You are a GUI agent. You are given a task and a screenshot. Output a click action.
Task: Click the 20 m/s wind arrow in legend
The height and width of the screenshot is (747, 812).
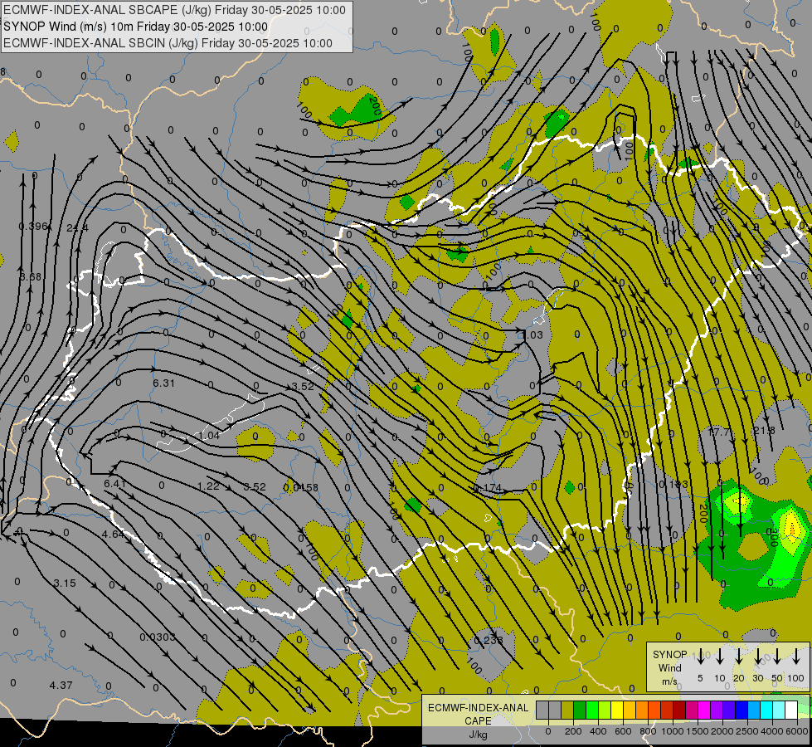tap(739, 657)
